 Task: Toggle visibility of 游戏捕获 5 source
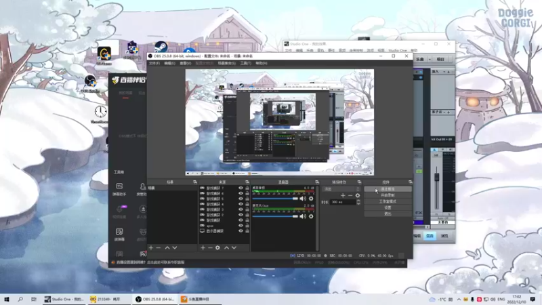click(241, 199)
